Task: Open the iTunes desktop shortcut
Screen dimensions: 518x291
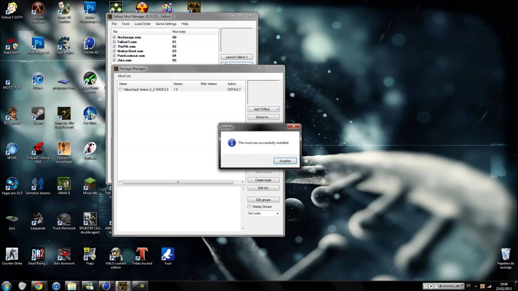Action: coord(38,79)
